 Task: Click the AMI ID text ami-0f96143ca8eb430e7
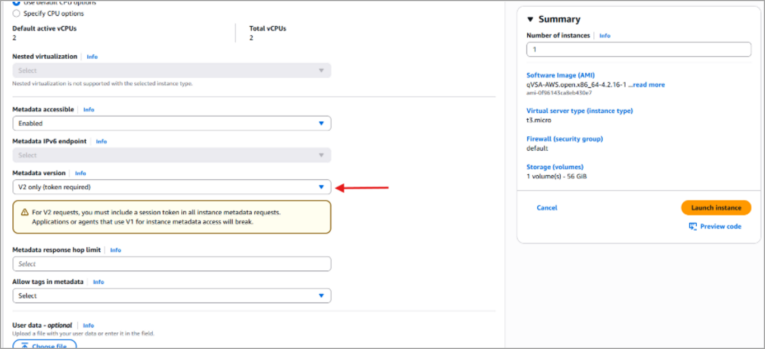(x=559, y=93)
